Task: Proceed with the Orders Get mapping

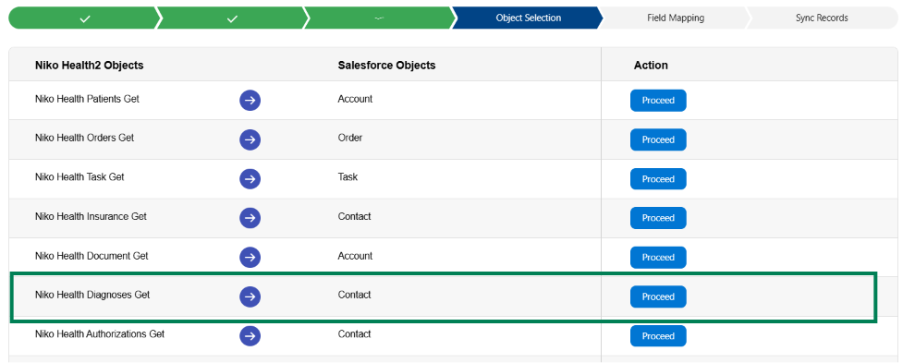Action: click(x=658, y=139)
